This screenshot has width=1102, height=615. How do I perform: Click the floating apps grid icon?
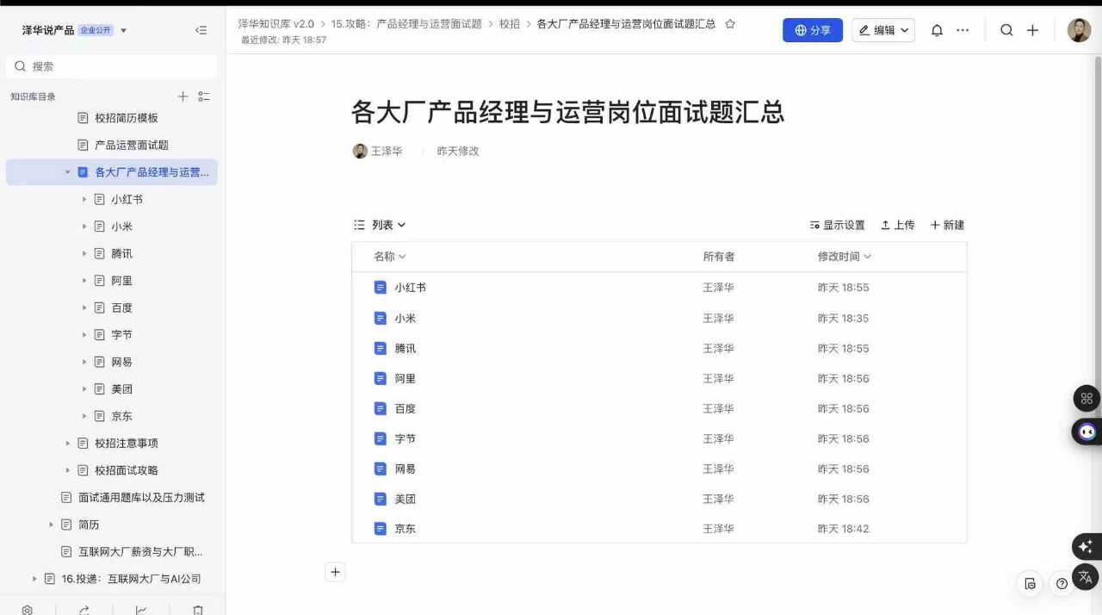pyautogui.click(x=1087, y=398)
